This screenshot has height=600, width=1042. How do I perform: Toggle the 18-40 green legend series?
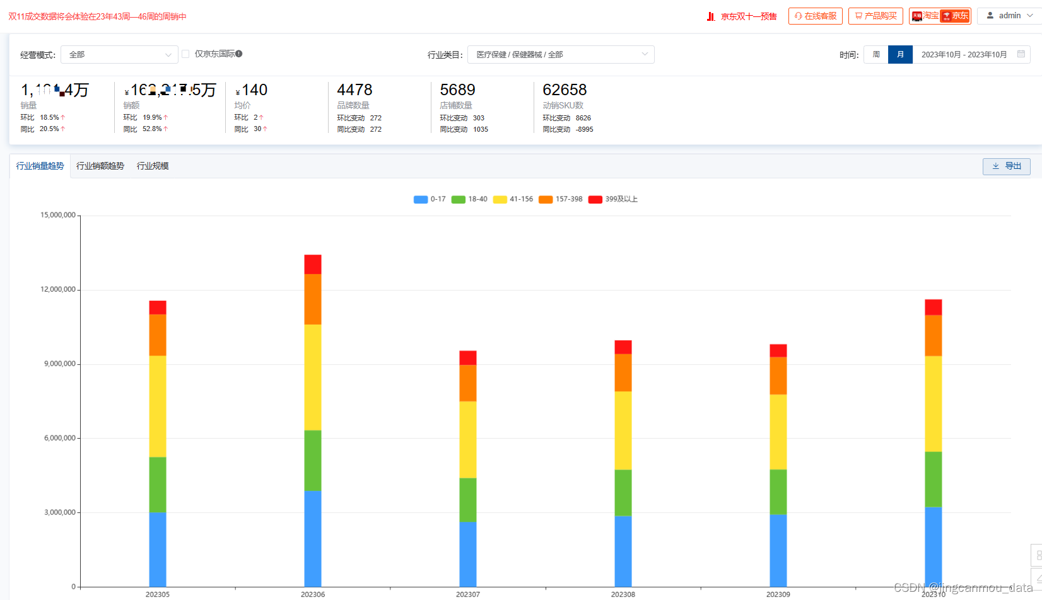(469, 199)
